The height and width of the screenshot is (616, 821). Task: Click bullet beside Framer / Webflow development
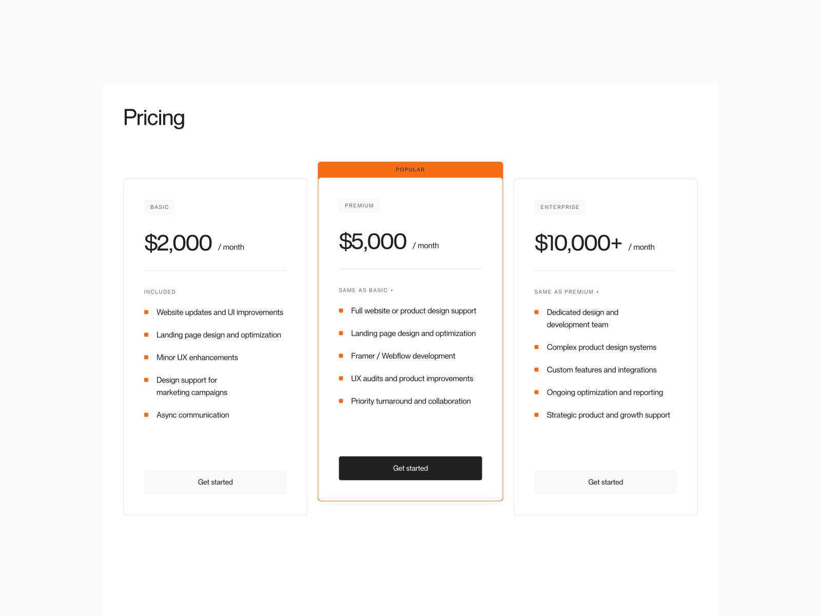(x=341, y=356)
